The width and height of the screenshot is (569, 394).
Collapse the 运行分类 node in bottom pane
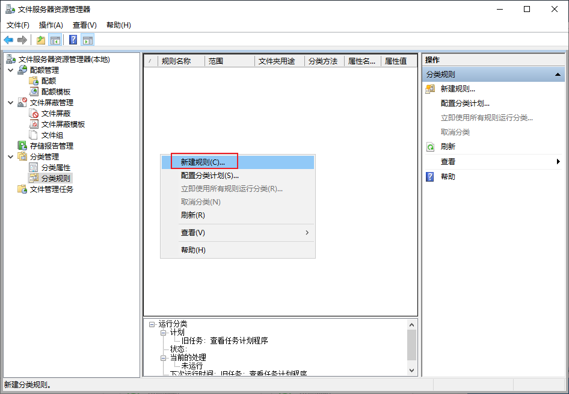(152, 324)
